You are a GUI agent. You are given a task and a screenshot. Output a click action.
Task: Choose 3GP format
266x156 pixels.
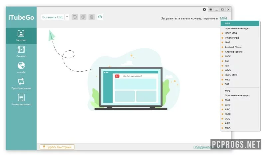pos(240,84)
